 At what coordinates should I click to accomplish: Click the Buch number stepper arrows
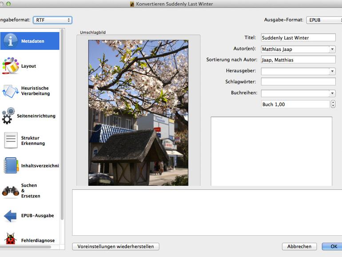click(333, 104)
